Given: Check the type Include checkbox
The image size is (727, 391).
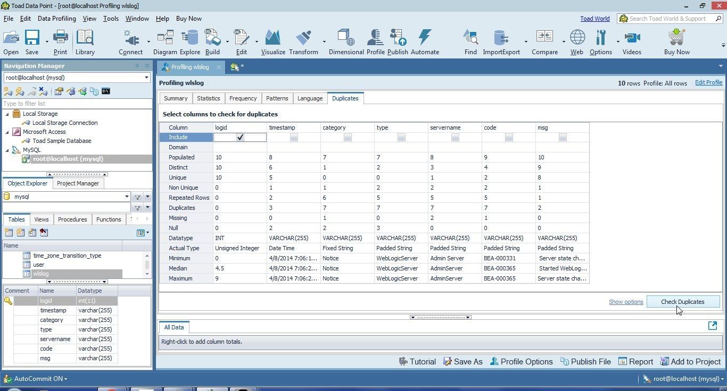Looking at the screenshot, I should [401, 137].
